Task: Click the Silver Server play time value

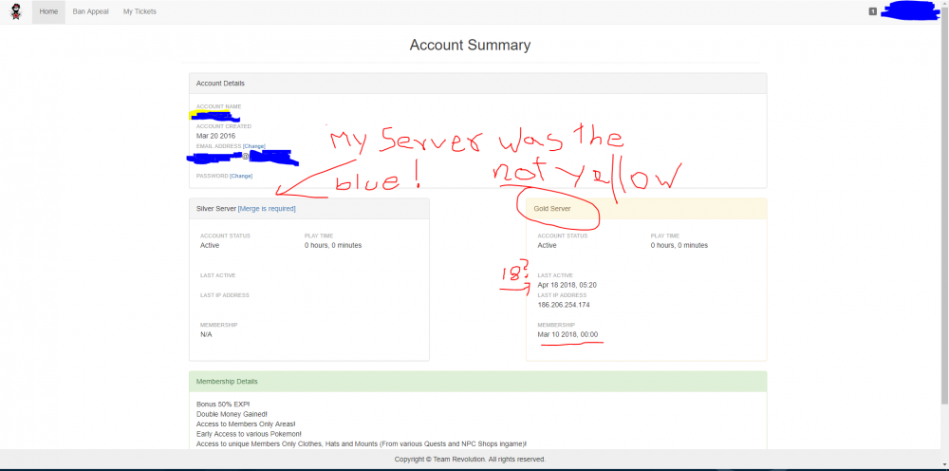Action: [332, 245]
